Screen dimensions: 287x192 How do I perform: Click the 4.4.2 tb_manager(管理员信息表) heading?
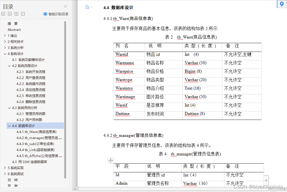[x=133, y=135]
